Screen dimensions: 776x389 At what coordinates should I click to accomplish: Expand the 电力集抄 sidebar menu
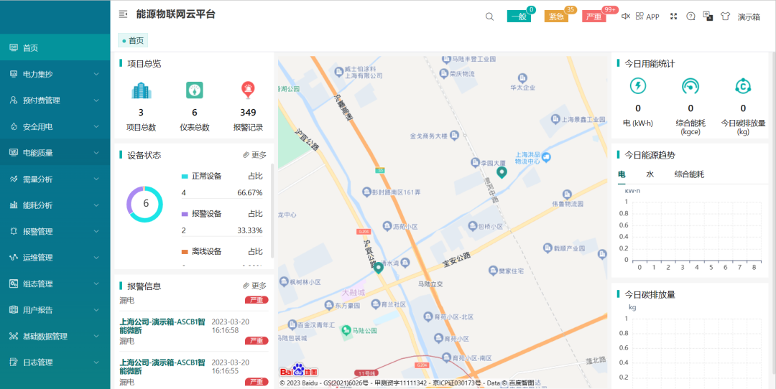coord(55,74)
